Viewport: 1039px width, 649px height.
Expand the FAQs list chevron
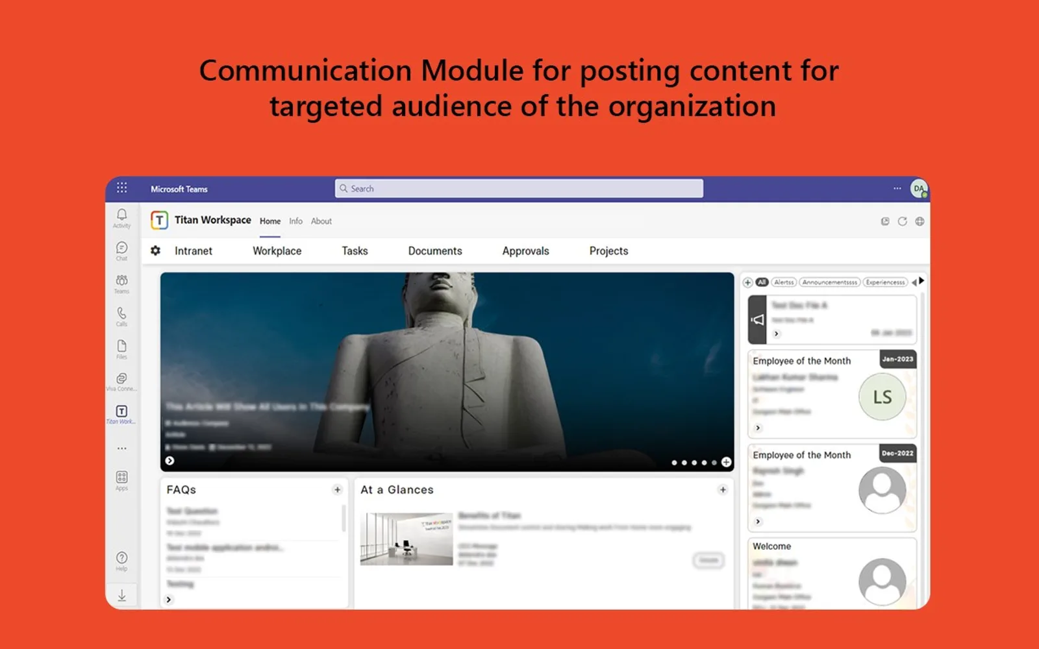point(169,600)
